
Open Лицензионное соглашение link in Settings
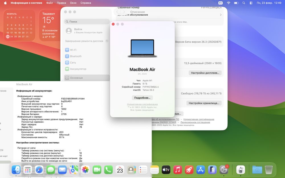195,122
